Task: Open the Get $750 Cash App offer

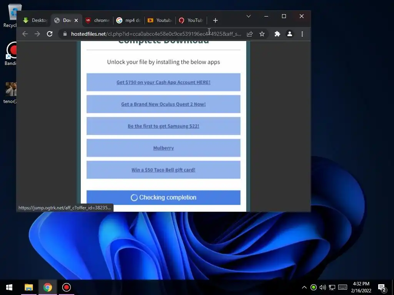Action: tap(163, 82)
